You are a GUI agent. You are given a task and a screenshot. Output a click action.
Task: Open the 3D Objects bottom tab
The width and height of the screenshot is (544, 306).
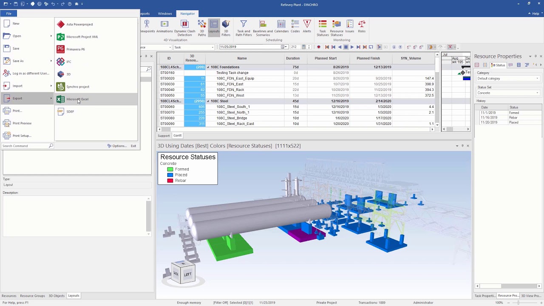57,296
